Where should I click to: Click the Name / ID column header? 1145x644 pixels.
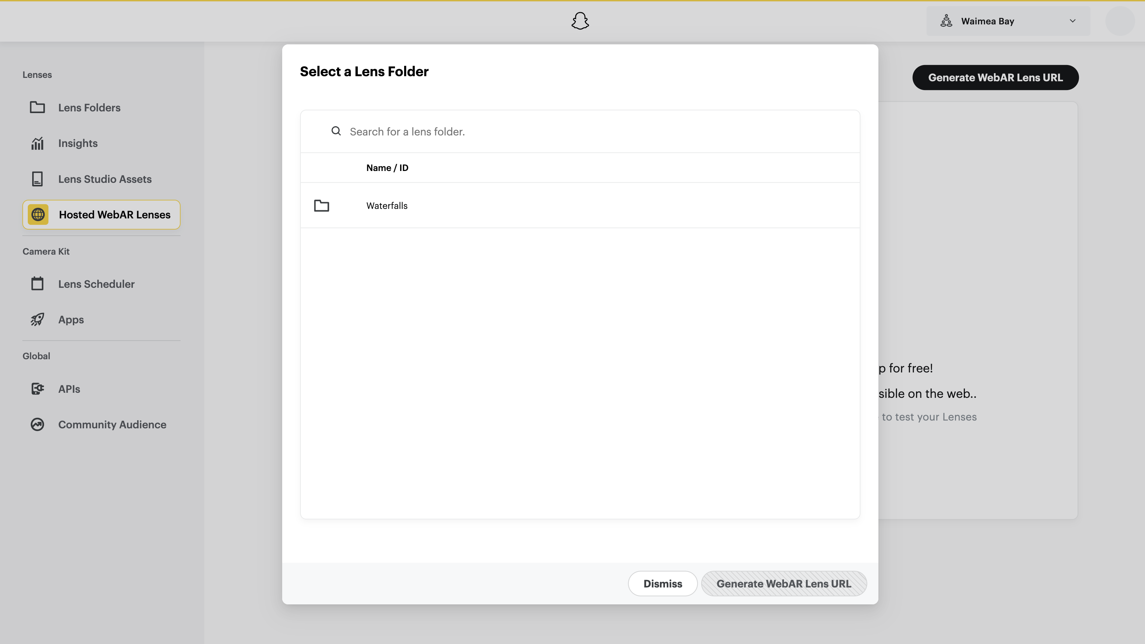[387, 168]
